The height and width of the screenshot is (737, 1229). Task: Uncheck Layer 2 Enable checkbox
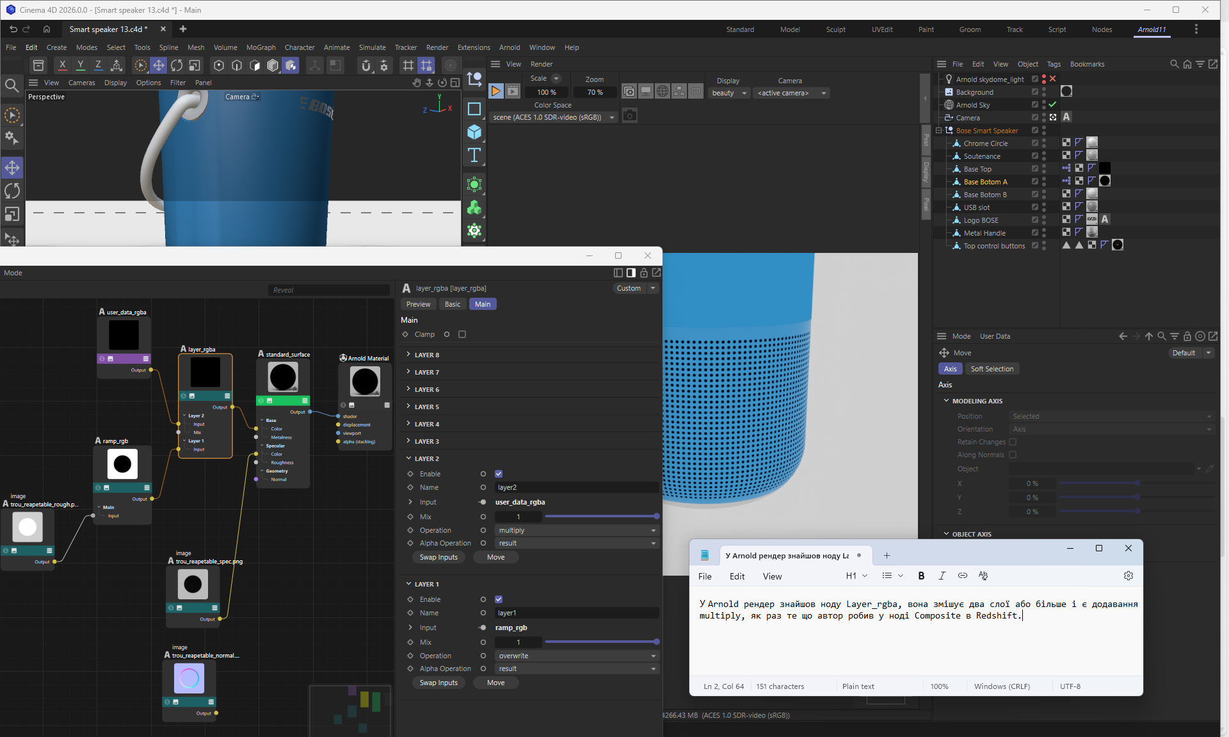pyautogui.click(x=499, y=474)
